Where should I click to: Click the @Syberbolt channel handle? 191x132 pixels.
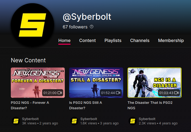click(x=87, y=17)
